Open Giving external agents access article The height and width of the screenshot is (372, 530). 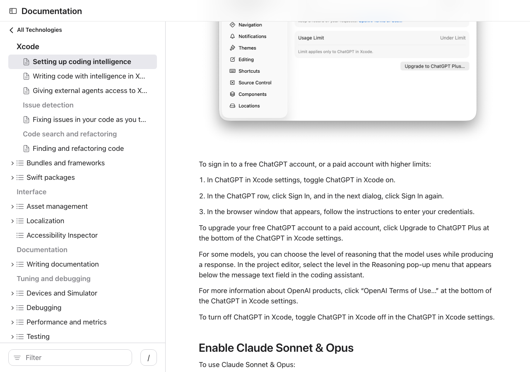[x=89, y=91]
